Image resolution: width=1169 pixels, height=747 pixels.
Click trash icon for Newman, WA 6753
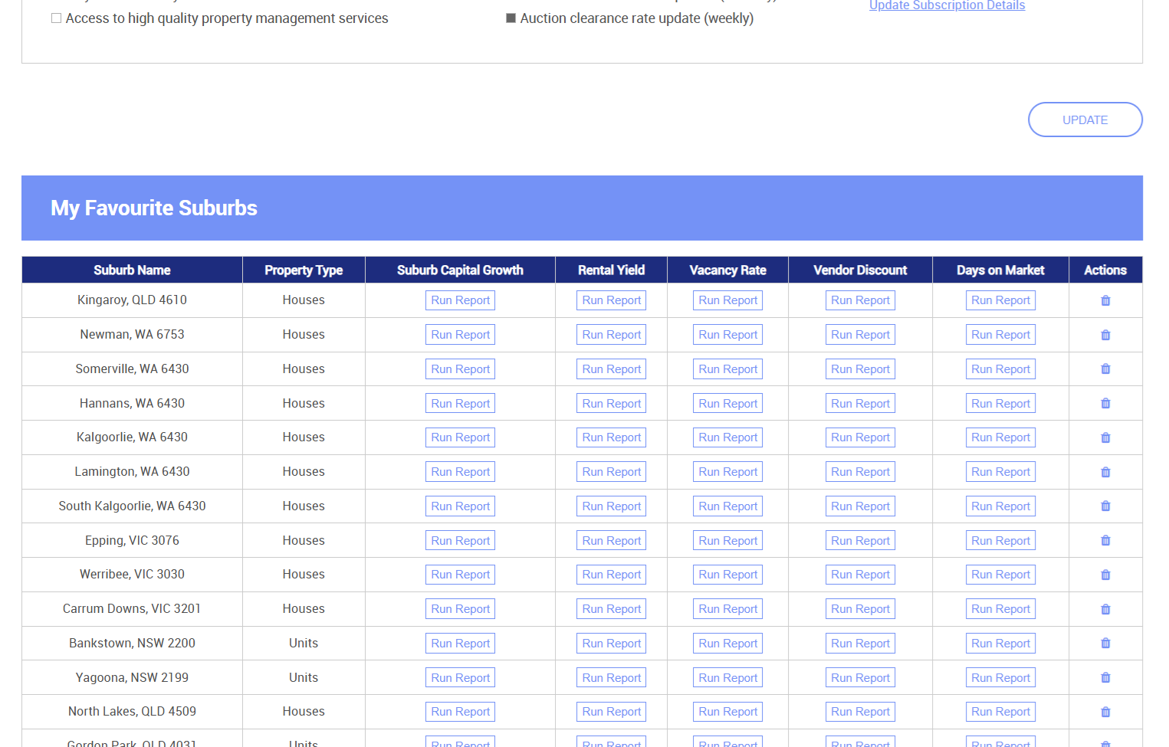click(x=1105, y=335)
